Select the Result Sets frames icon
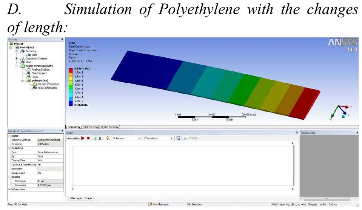 pos(101,138)
